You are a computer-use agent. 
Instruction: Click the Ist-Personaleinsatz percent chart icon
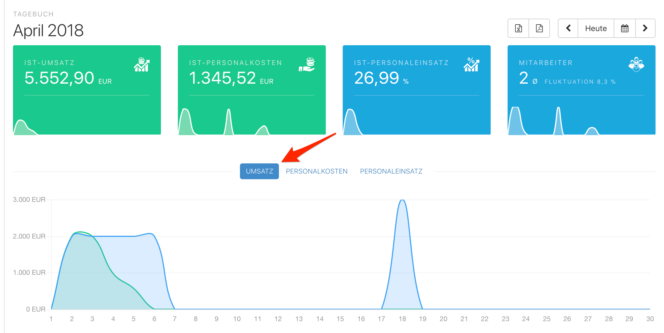471,65
